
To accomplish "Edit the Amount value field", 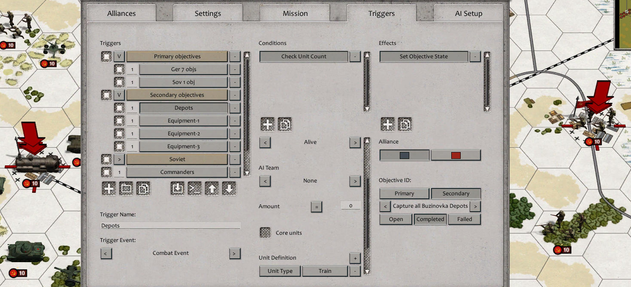I will (x=350, y=206).
